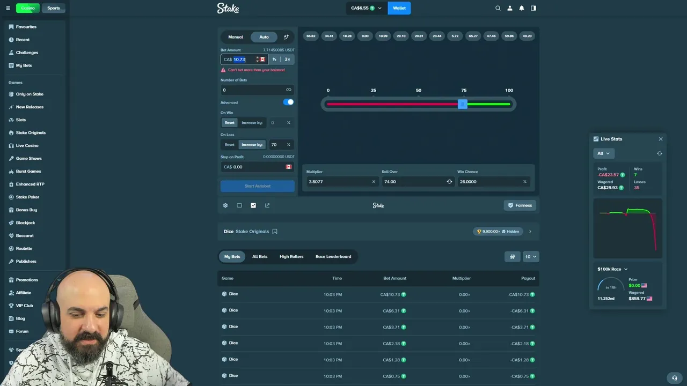Click the Start Autobet button
687x386 pixels.
pyautogui.click(x=258, y=186)
